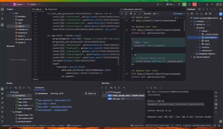This screenshot has width=223, height=129.
Task: Toggle the eye icon beside HTTP response output
Action: tap(216, 92)
